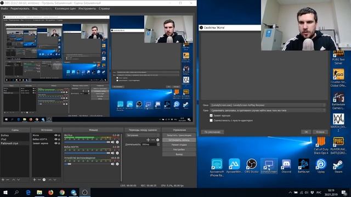
Task: Open Устройство воспроизведения mixer settings gear
Action: pos(117,164)
